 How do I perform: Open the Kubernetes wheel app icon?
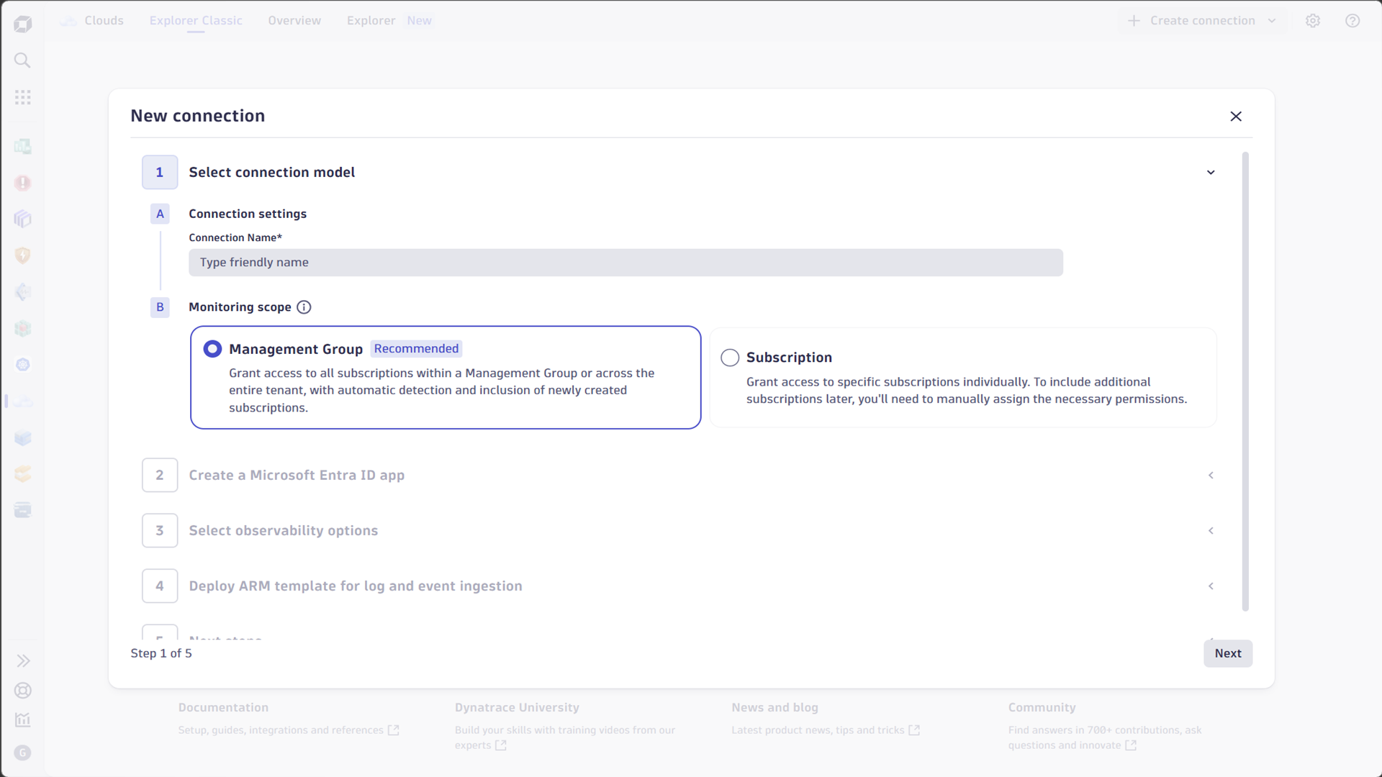(23, 365)
